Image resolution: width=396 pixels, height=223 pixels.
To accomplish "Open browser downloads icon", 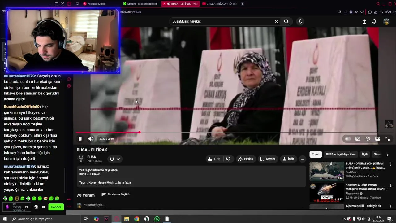I will tap(381, 12).
